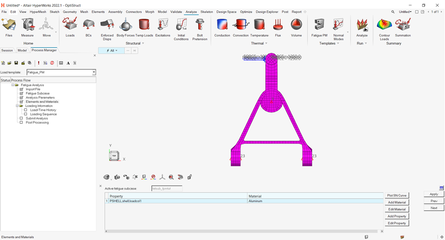Click the lock icon in view toolbar
The image size is (445, 240).
pyautogui.click(x=189, y=177)
